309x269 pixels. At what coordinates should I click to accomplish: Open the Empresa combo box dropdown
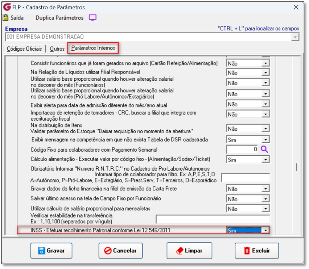tap(295, 37)
